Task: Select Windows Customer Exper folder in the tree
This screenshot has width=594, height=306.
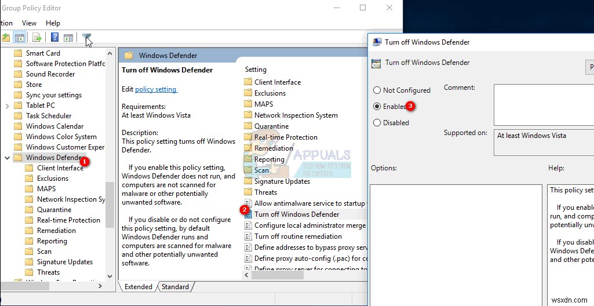Action: pos(65,147)
